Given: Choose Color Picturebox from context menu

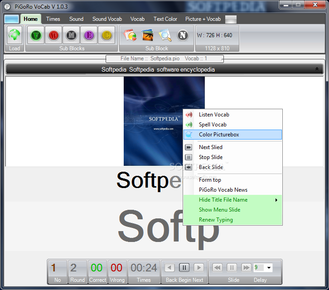Looking at the screenshot, I should [232, 135].
